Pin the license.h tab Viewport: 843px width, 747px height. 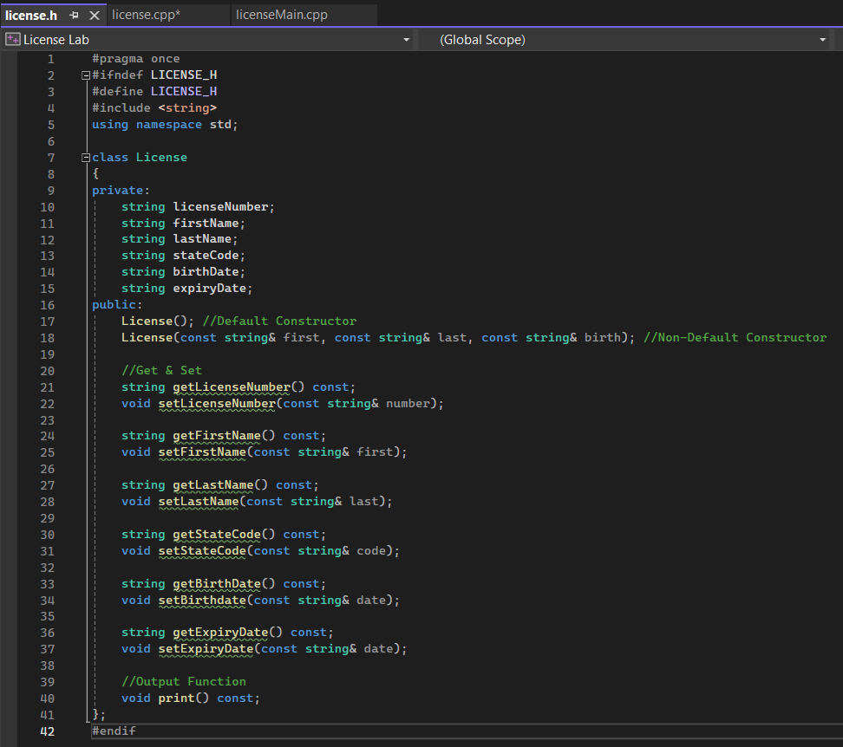tap(74, 16)
